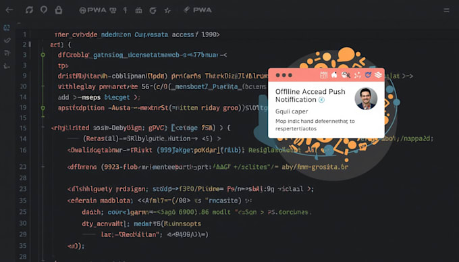Click the blue shield icon in notification header

coord(368,75)
